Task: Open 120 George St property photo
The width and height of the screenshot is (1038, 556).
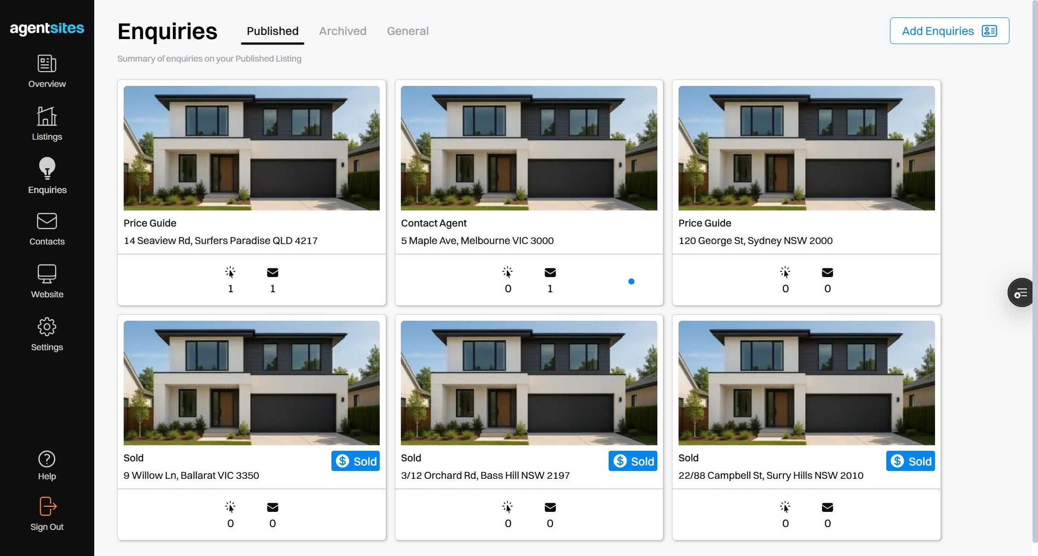Action: pyautogui.click(x=806, y=148)
